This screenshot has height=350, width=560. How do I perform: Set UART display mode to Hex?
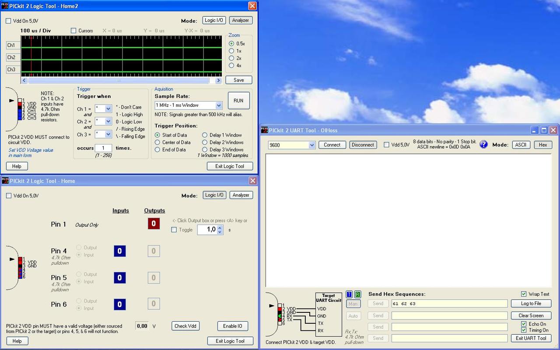point(543,145)
